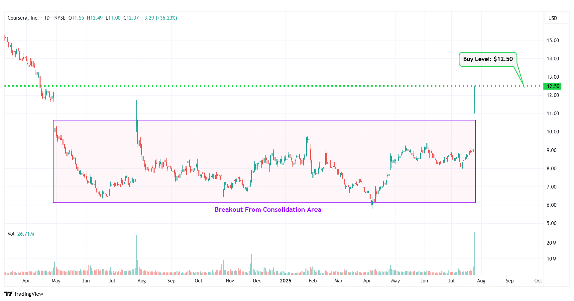Click the tallest volume bar at right

point(474,253)
